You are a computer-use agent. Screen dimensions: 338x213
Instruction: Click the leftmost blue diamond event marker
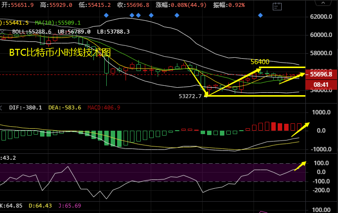[106, 15]
